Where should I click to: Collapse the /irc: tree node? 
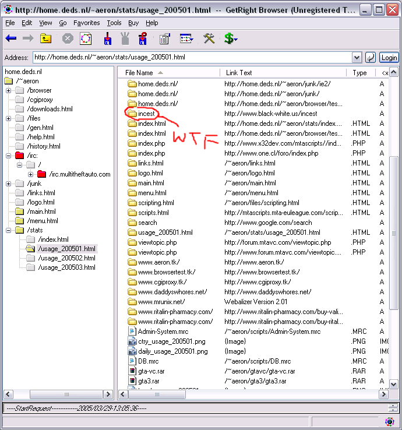coord(9,156)
